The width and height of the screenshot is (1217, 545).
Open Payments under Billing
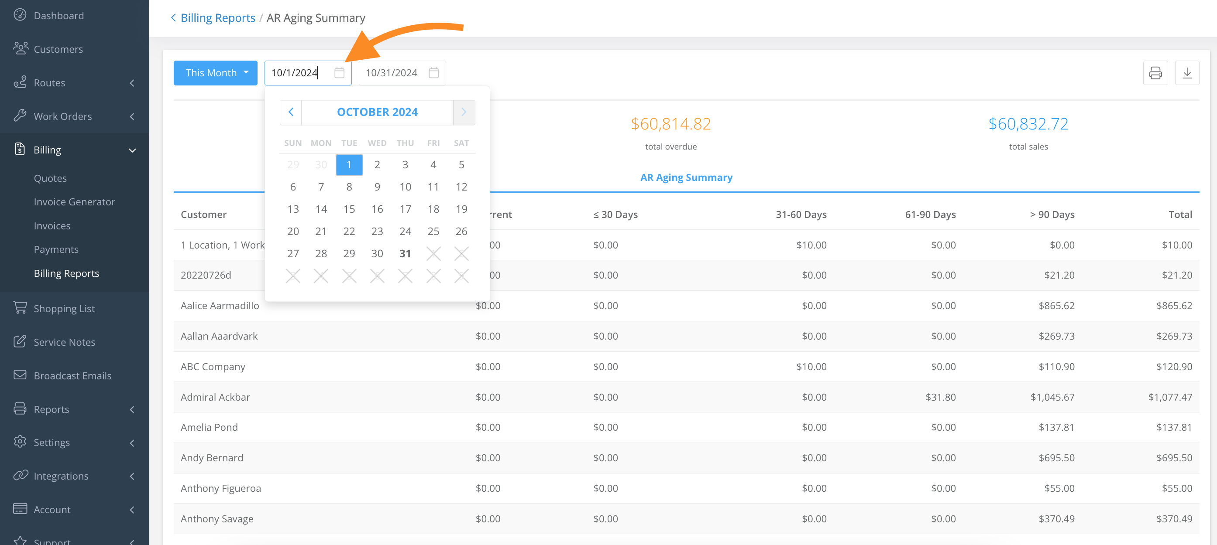click(56, 249)
